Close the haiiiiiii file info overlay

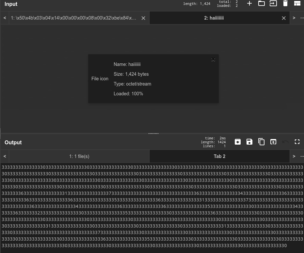pos(213,59)
